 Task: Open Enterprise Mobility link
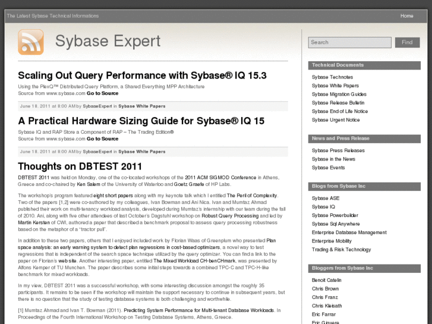pyautogui.click(x=332, y=241)
